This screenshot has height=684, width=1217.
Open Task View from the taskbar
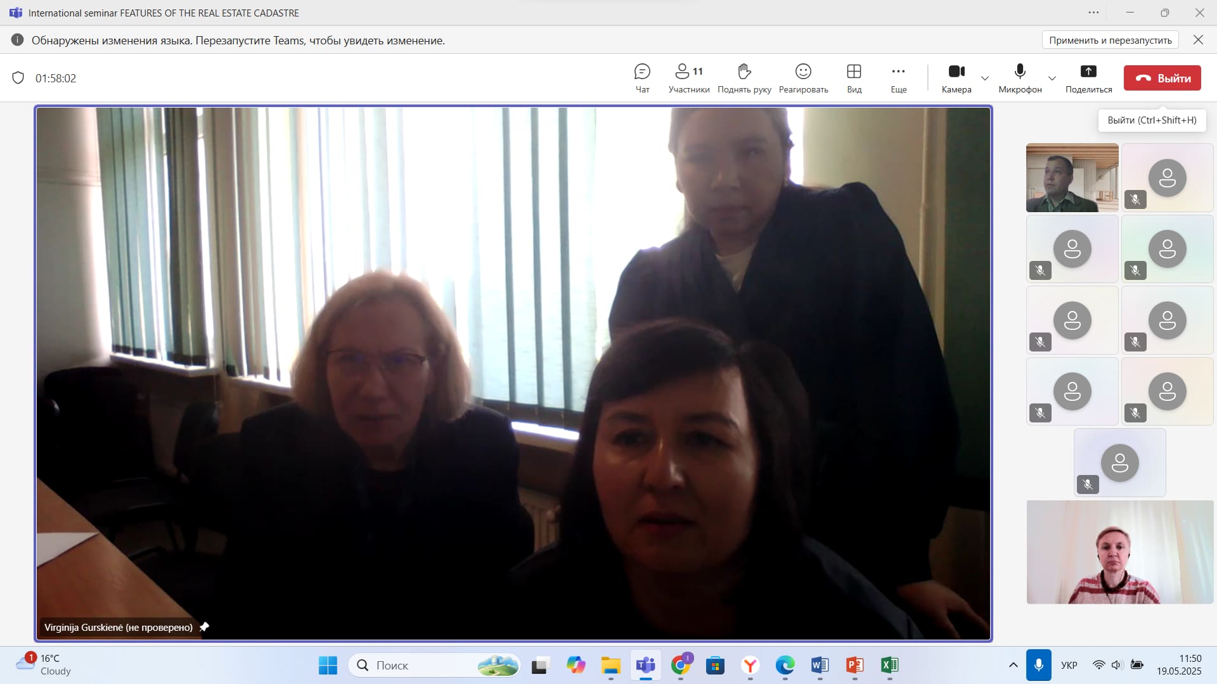539,665
